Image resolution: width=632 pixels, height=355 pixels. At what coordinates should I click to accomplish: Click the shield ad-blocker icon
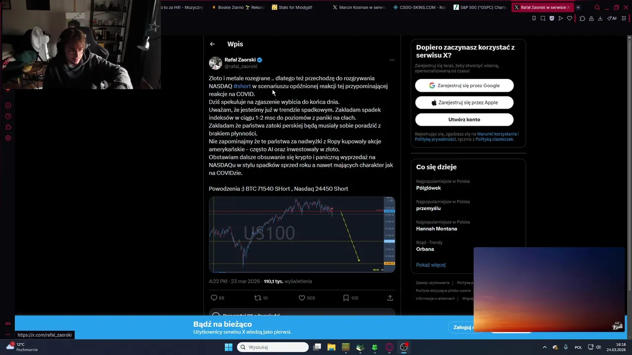click(552, 18)
